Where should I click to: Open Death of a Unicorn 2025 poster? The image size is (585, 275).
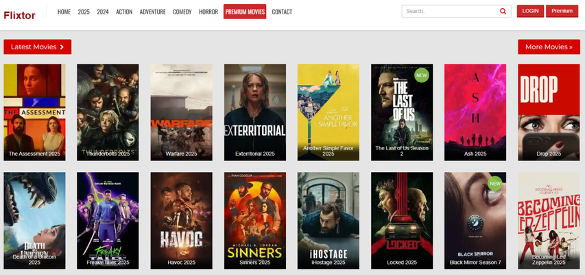pos(34,221)
